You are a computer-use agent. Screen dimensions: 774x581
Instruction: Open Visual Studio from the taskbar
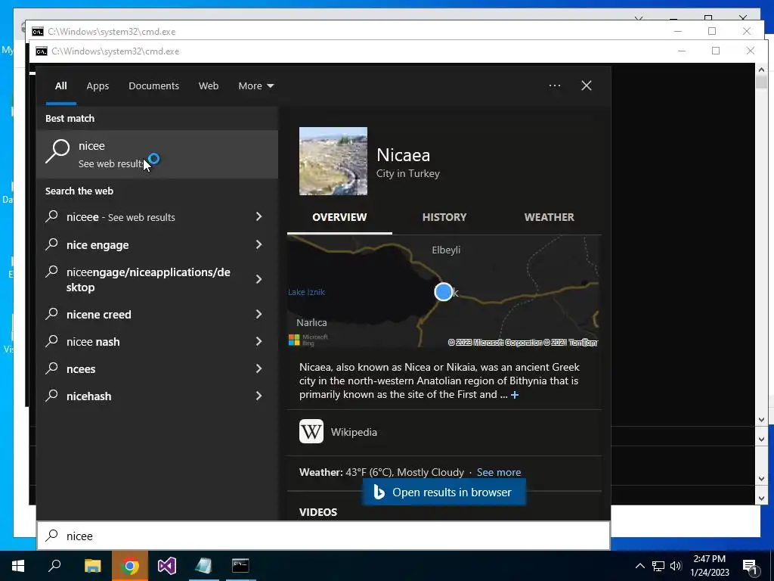[167, 566]
